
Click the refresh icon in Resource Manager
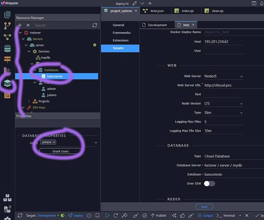(94, 25)
